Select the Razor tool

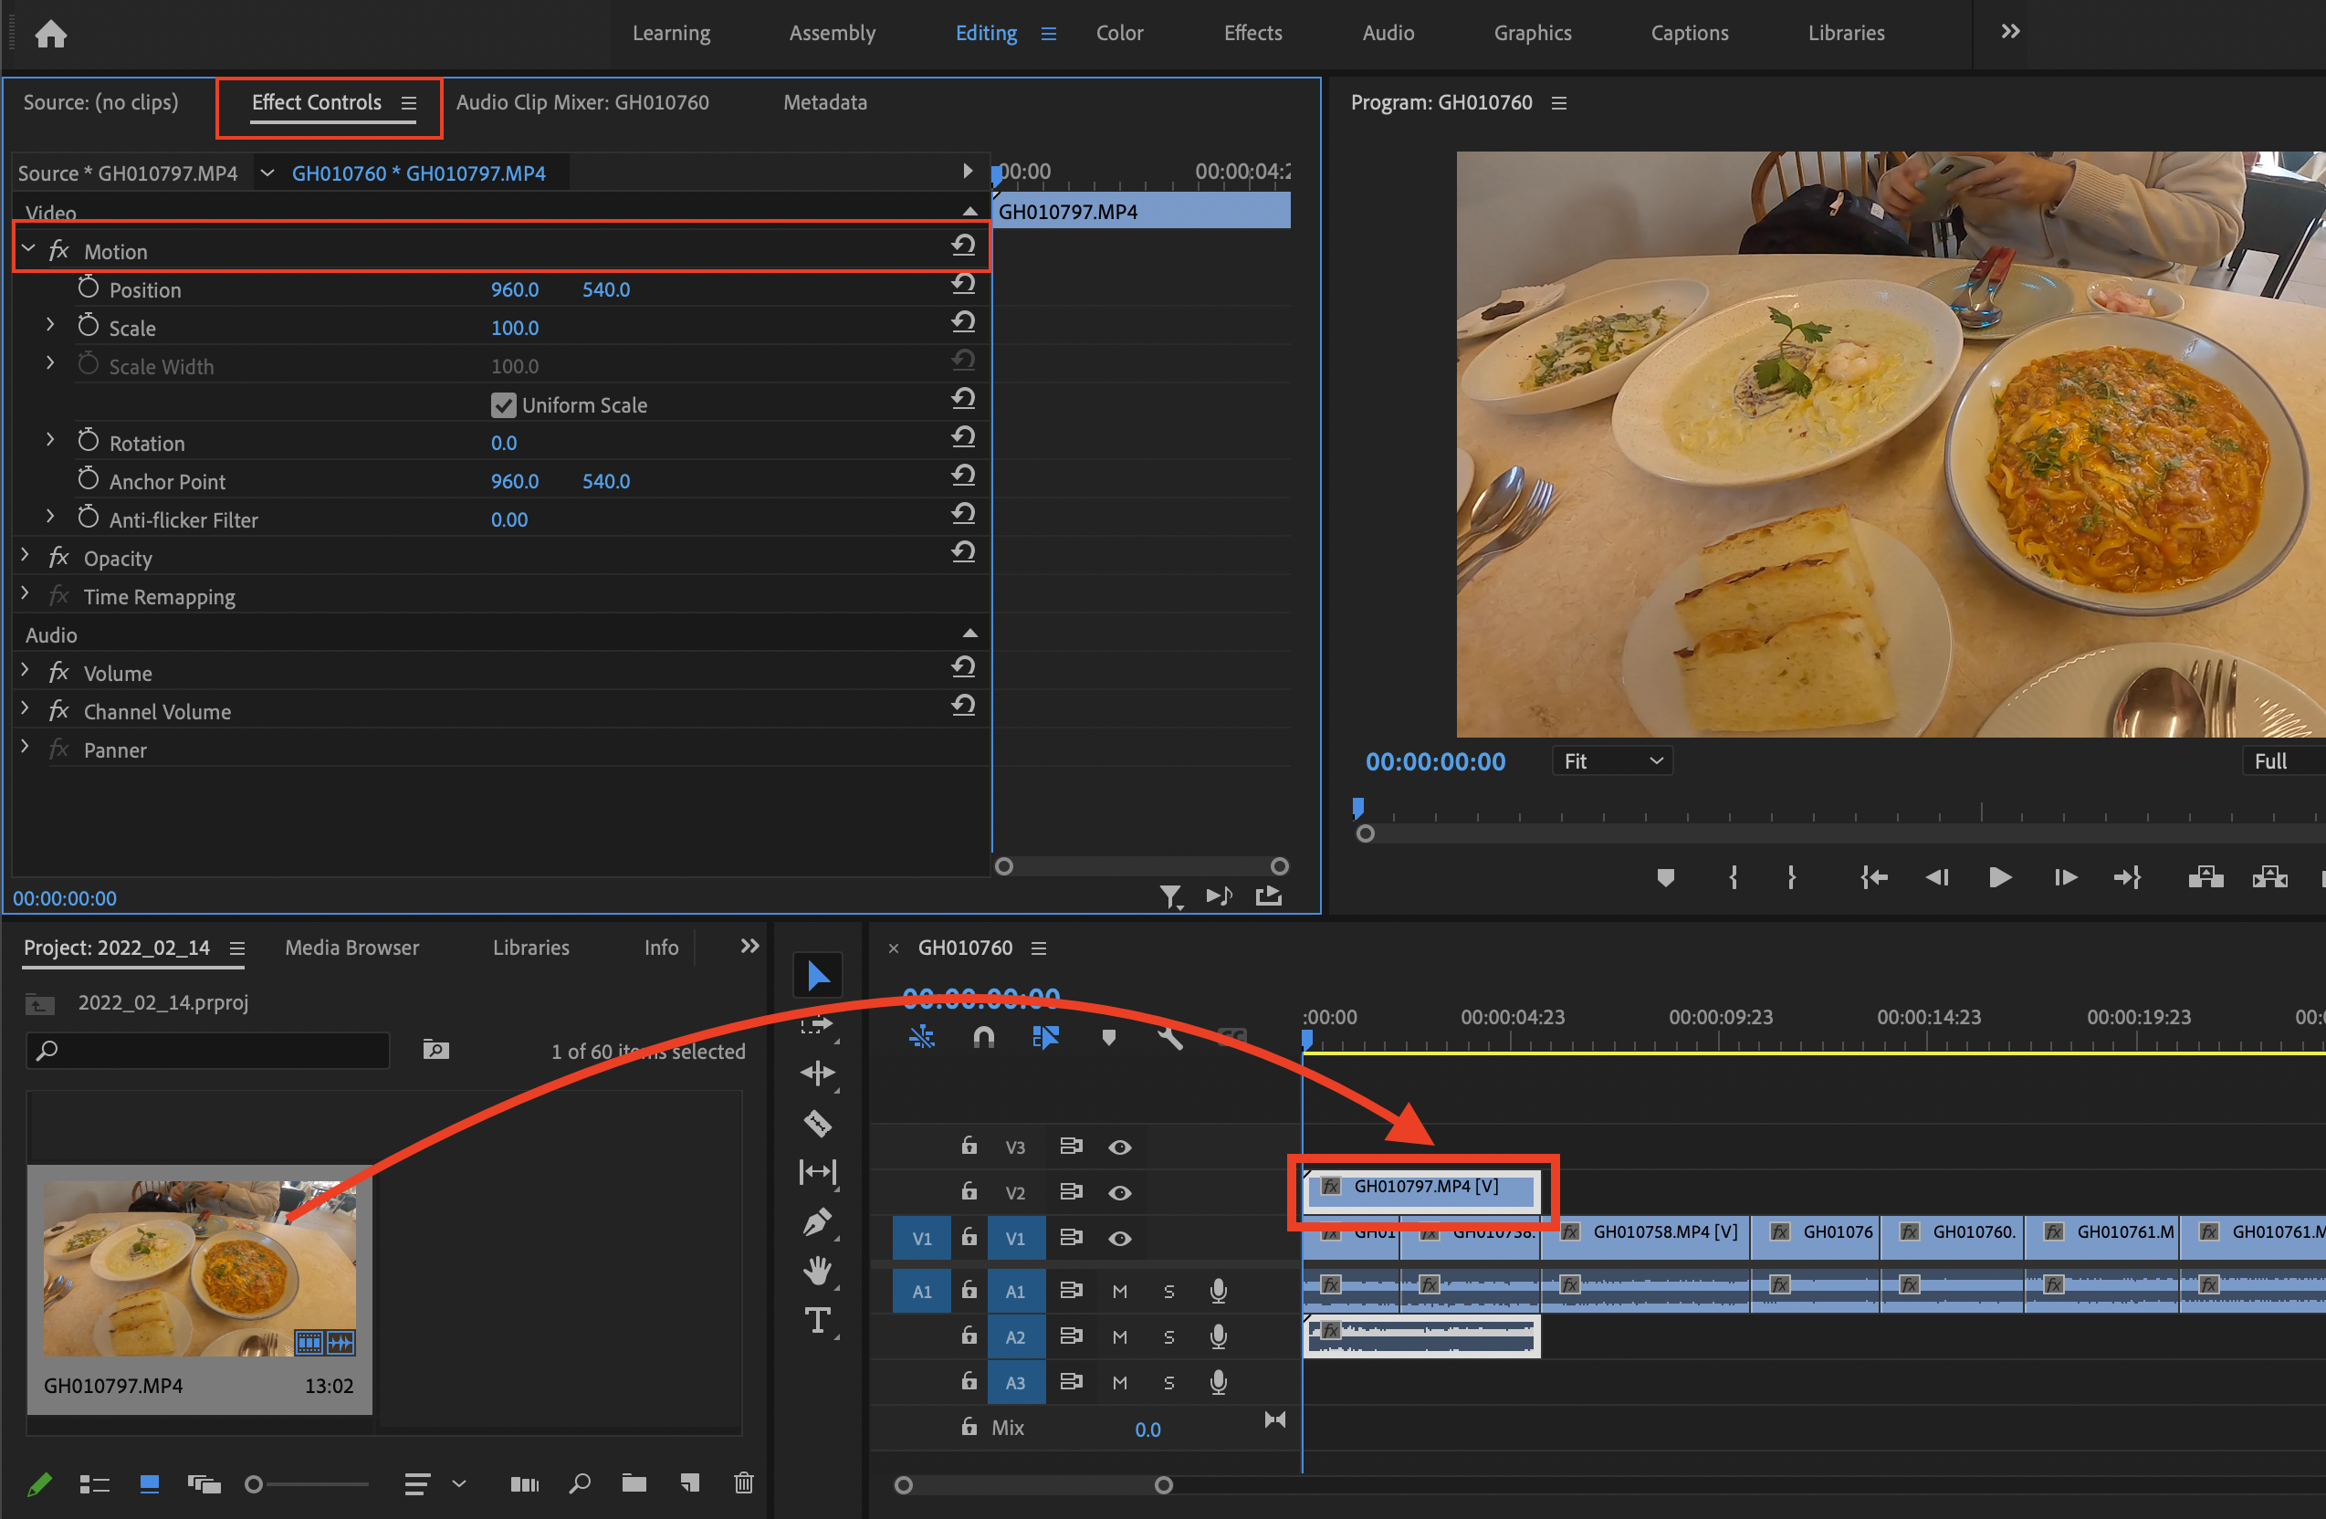click(x=817, y=1123)
